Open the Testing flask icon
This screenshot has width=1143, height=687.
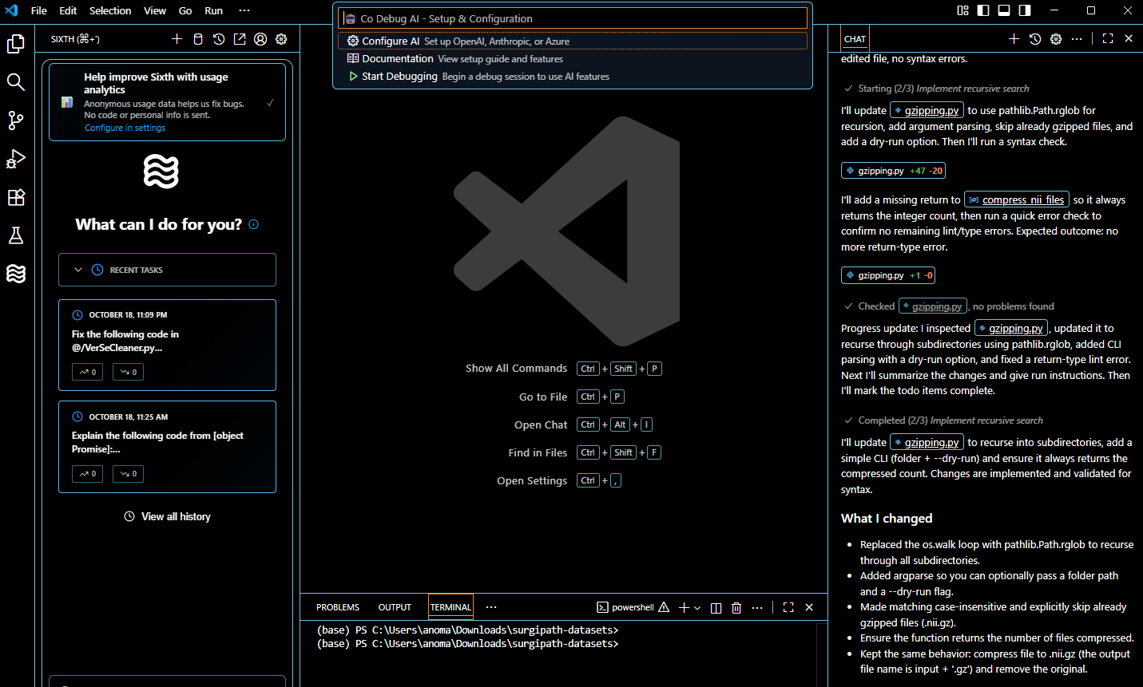(16, 235)
